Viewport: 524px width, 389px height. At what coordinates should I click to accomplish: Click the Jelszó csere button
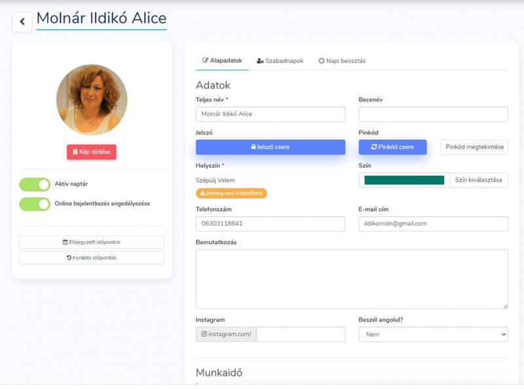coord(270,147)
